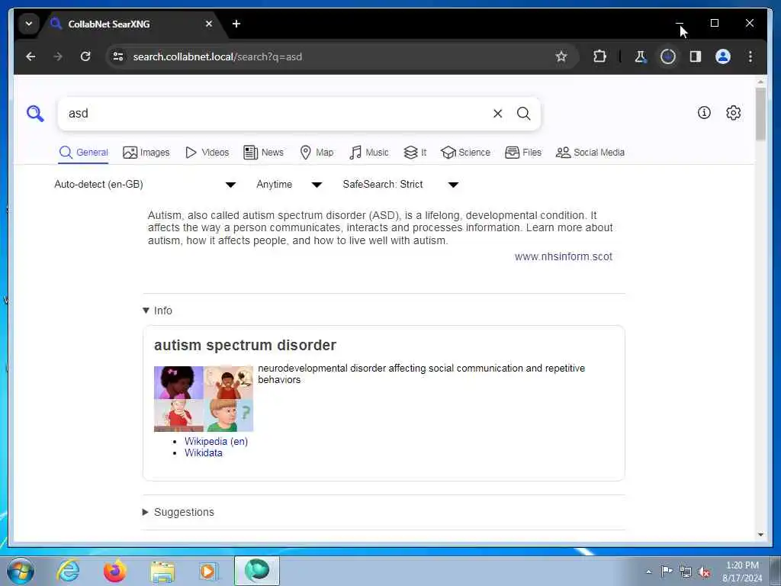Open a new browser tab
This screenshot has width=781, height=586.
[236, 24]
